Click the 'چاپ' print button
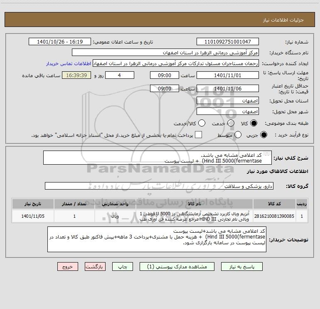This screenshot has width=320, height=309. [x=123, y=267]
